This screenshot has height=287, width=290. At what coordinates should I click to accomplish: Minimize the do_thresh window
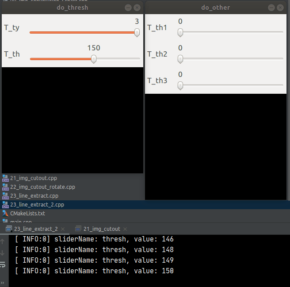tap(128, 8)
